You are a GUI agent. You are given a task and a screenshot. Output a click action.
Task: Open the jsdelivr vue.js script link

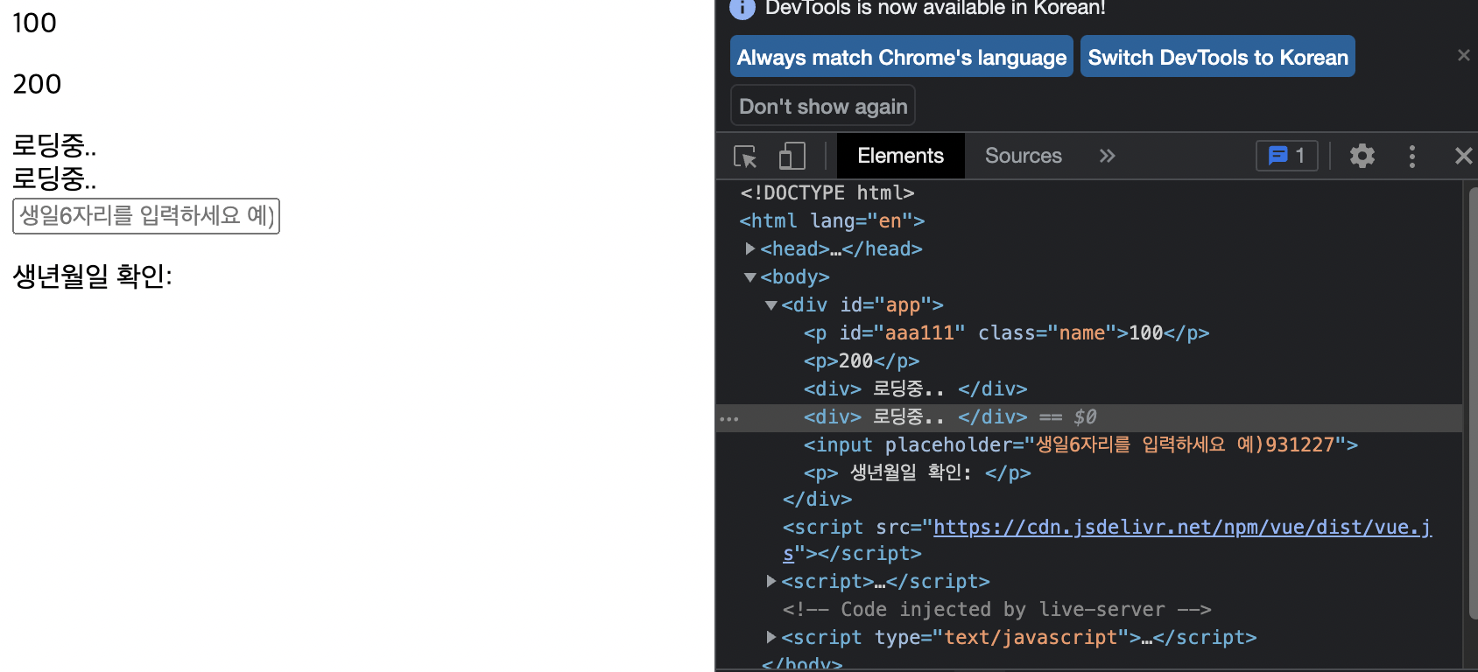point(1182,528)
